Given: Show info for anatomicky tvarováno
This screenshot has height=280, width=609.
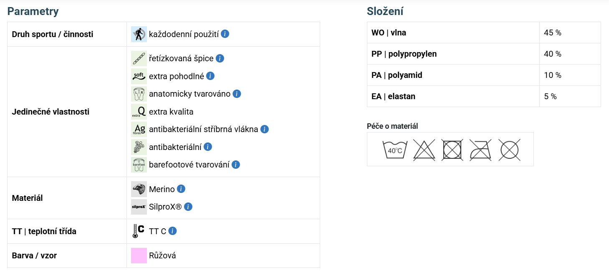Looking at the screenshot, I should pyautogui.click(x=237, y=94).
